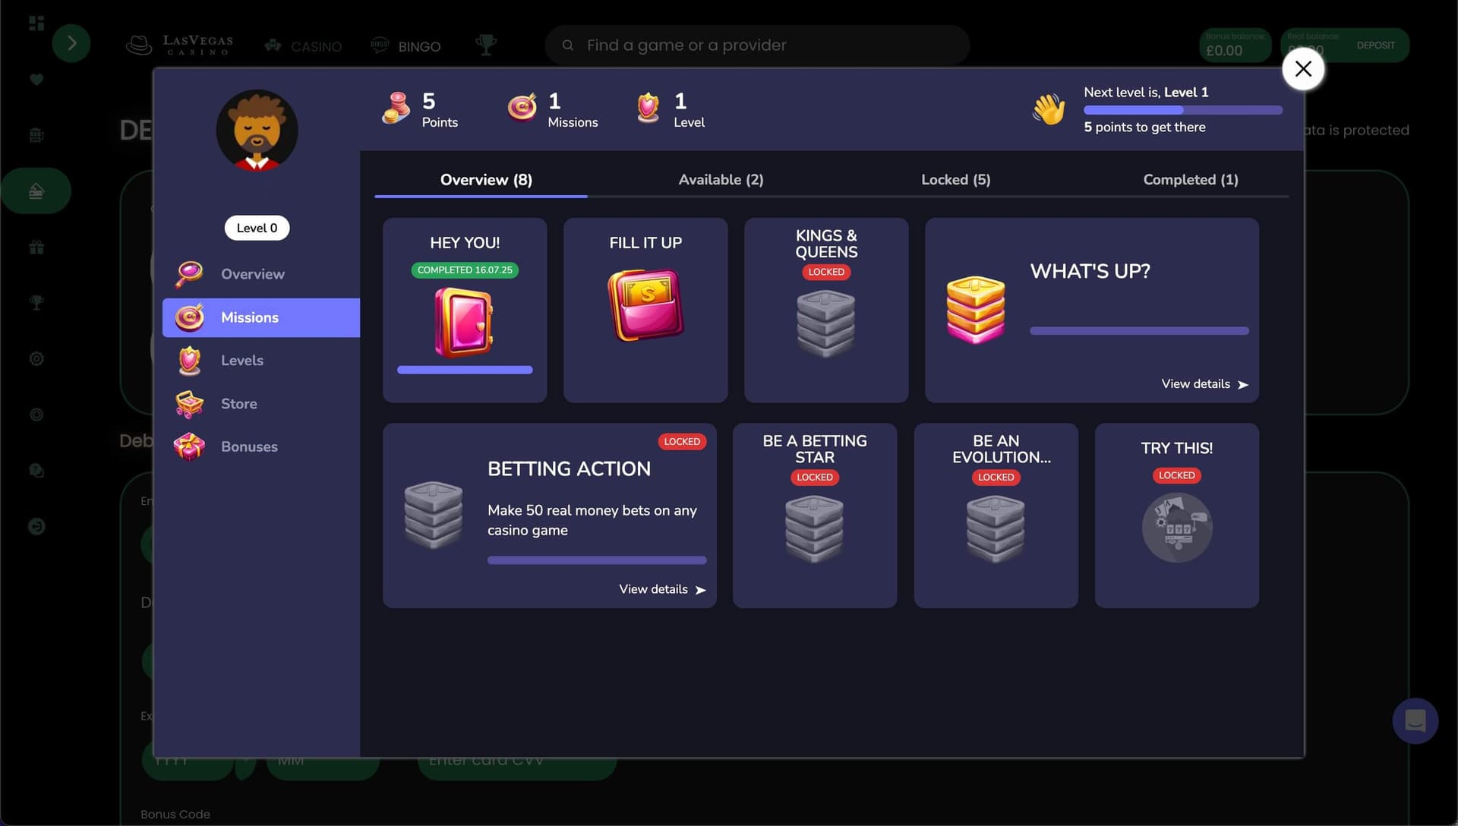Click the Fill It Up wallet icon
Screen dimensions: 1458x826
click(645, 306)
